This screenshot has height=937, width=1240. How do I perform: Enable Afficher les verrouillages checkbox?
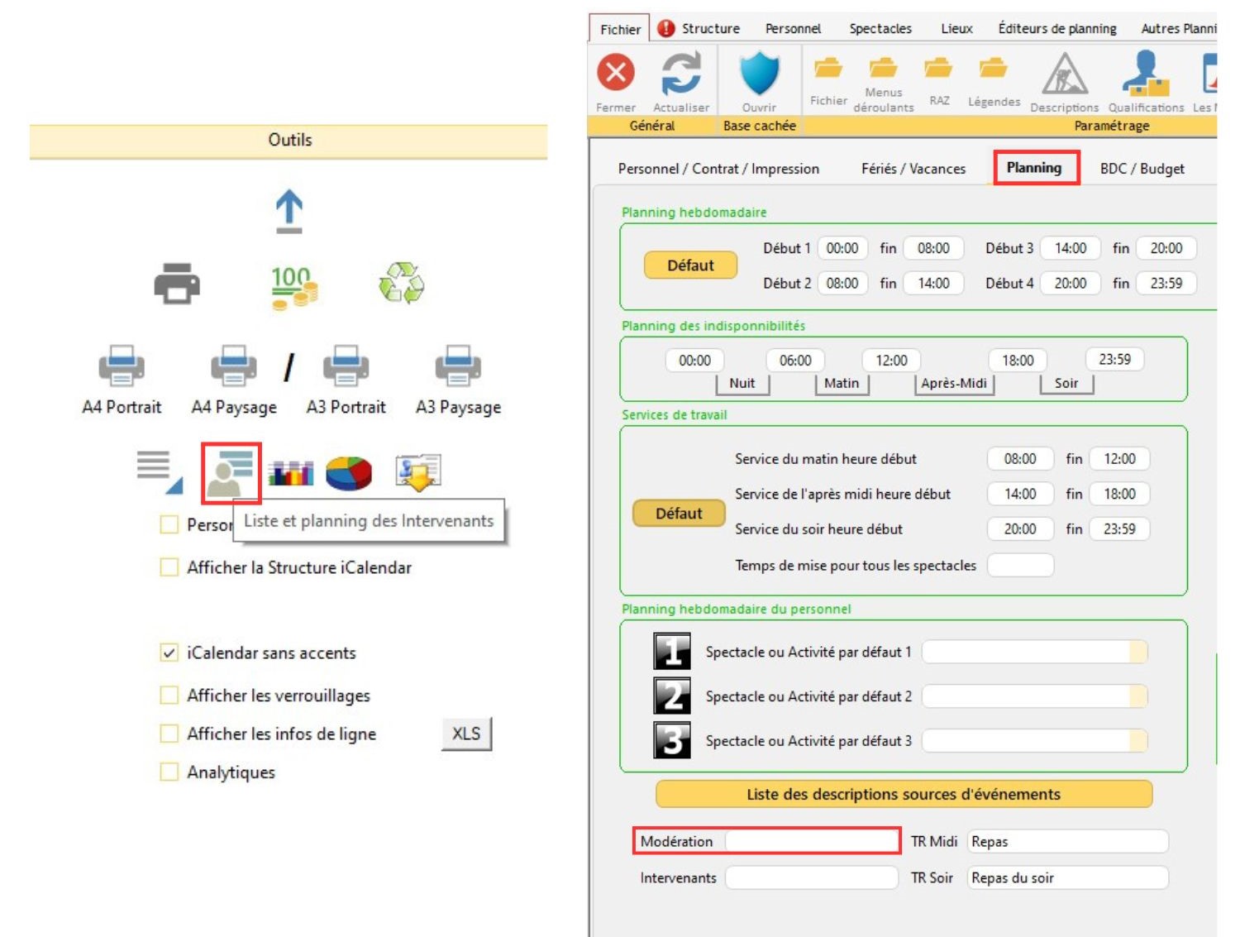tap(169, 695)
